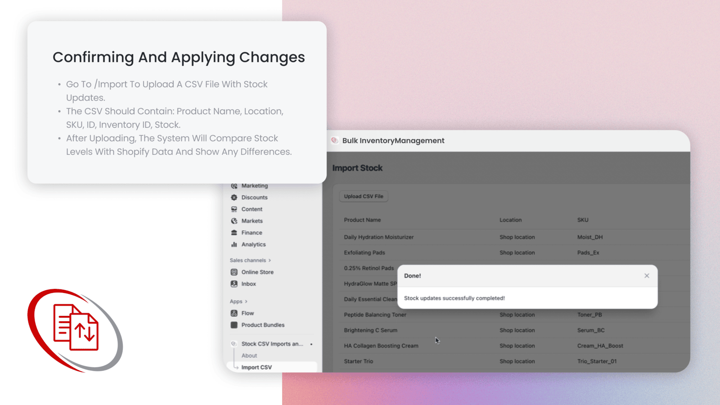This screenshot has width=720, height=405.
Task: Click the Marketing megaphone icon
Action: click(x=234, y=186)
